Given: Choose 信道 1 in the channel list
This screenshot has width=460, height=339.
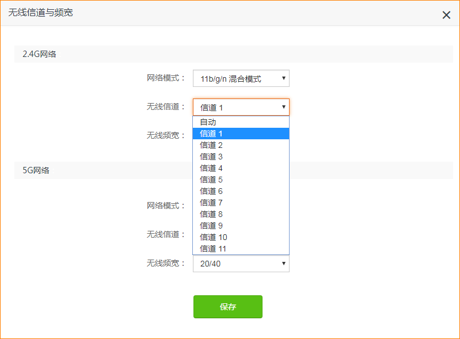Looking at the screenshot, I should point(241,134).
